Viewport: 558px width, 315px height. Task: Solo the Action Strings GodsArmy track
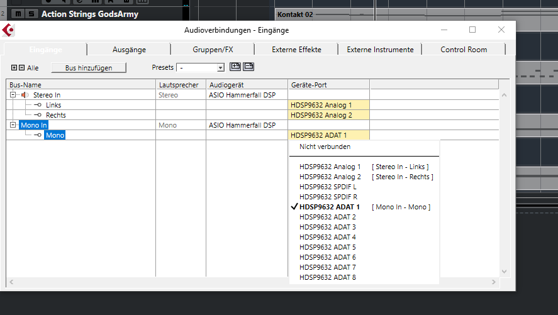pos(31,14)
